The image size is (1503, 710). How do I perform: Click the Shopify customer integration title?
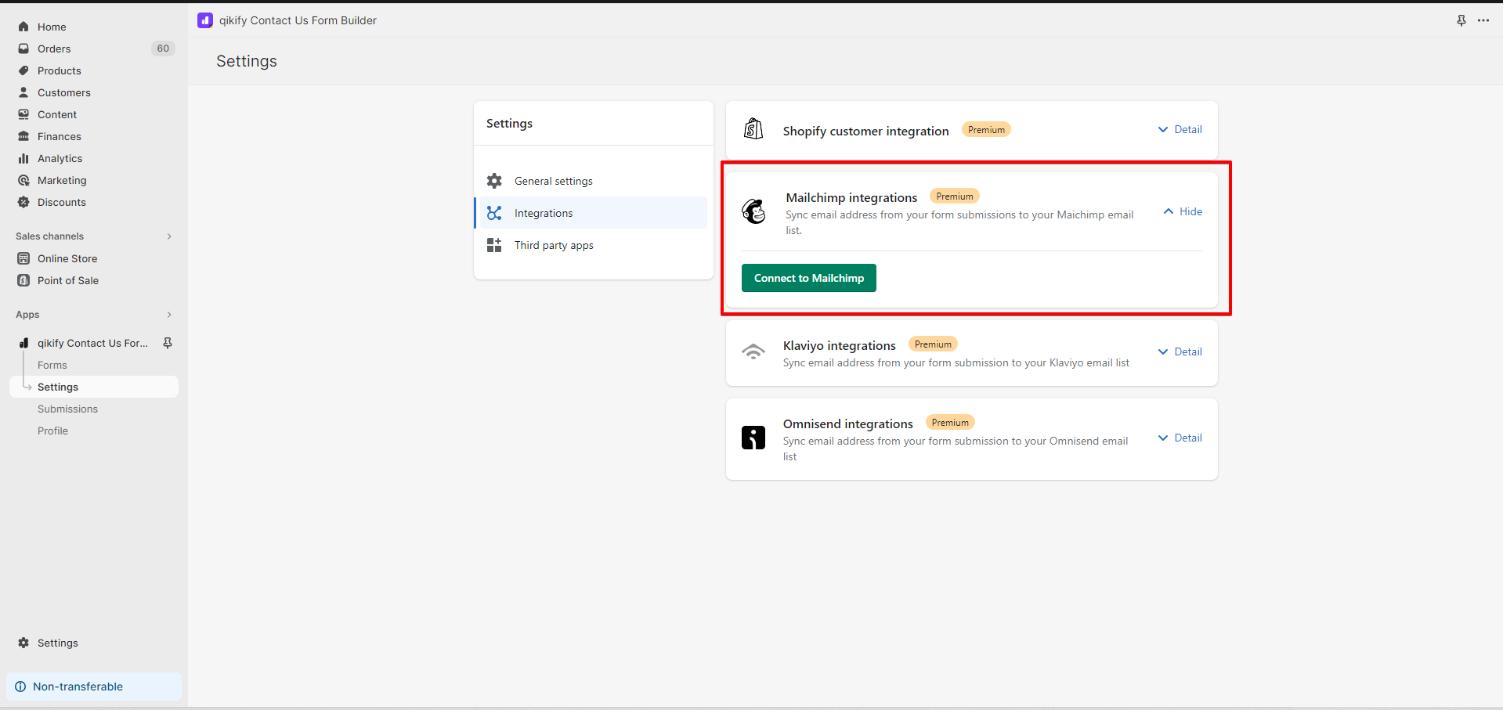tap(865, 131)
